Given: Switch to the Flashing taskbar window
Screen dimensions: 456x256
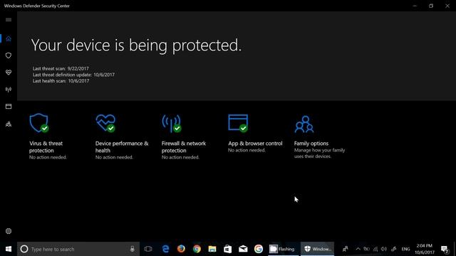Looking at the screenshot, I should (x=283, y=249).
